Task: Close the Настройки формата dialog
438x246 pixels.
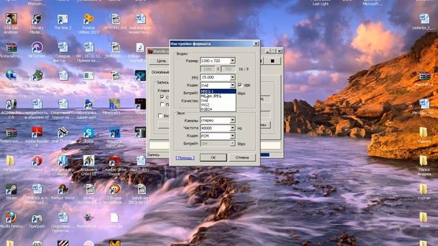Action: tap(256, 44)
